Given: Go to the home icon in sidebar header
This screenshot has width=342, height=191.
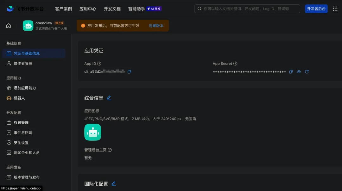Looking at the screenshot, I should click(9, 26).
